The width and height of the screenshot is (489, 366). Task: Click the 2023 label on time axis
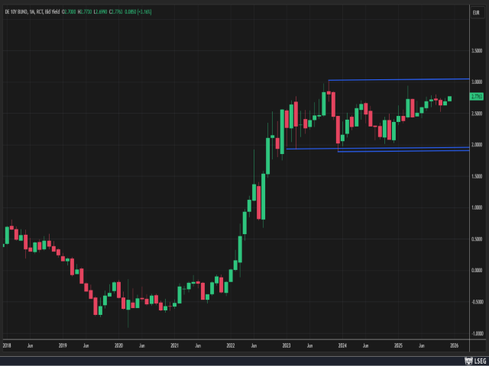point(287,345)
